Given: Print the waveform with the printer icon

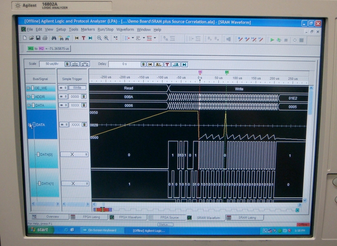Looking at the screenshot, I should (45, 38).
